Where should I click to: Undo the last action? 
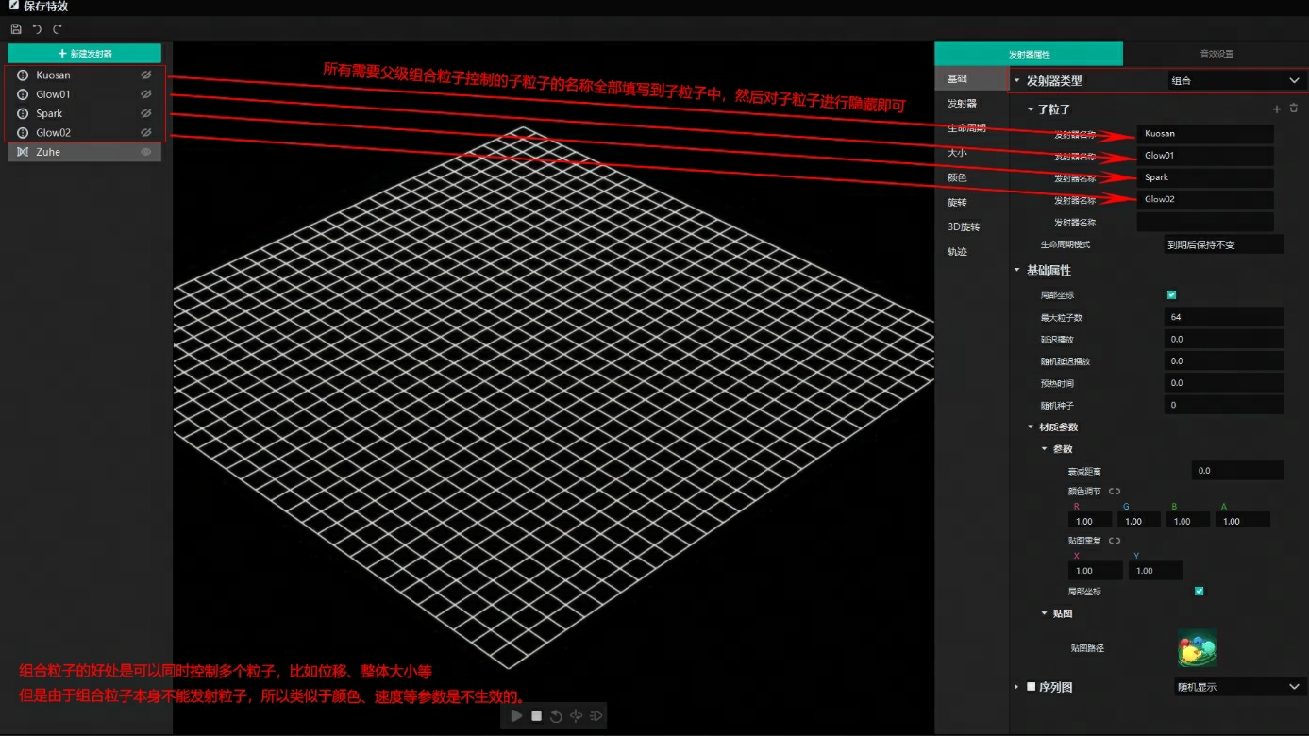[37, 29]
